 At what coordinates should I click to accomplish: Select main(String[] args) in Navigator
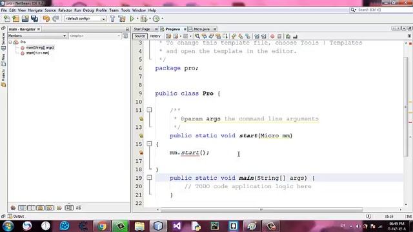[x=40, y=48]
